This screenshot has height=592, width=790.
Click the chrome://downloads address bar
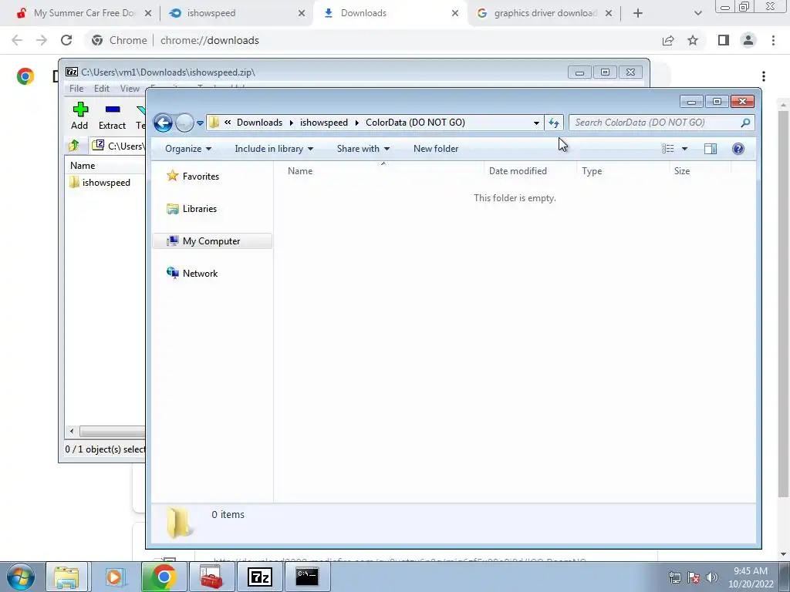(373, 40)
